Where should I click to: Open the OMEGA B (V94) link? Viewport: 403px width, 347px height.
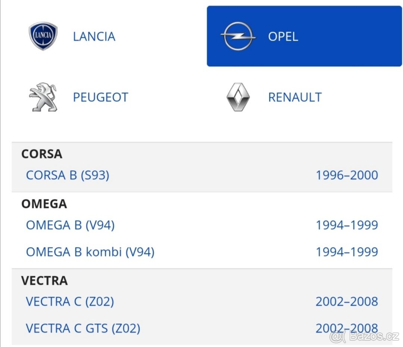coord(70,225)
